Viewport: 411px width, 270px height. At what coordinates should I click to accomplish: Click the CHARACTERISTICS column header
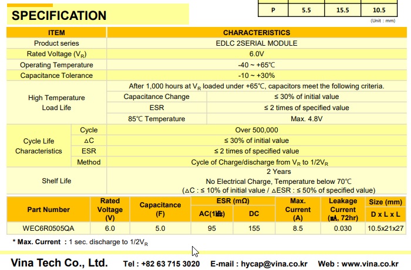[257, 33]
